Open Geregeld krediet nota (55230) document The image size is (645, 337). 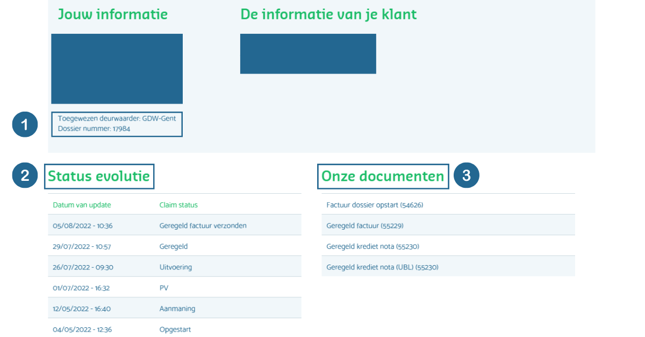point(372,246)
